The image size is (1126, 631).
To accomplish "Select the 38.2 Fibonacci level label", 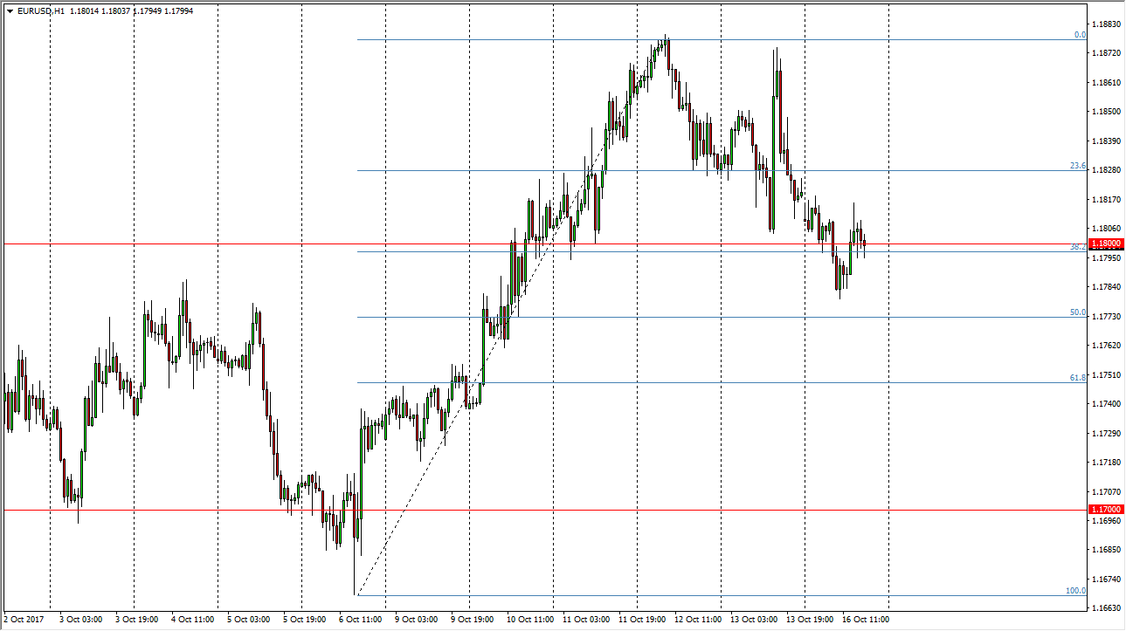I will (1077, 247).
